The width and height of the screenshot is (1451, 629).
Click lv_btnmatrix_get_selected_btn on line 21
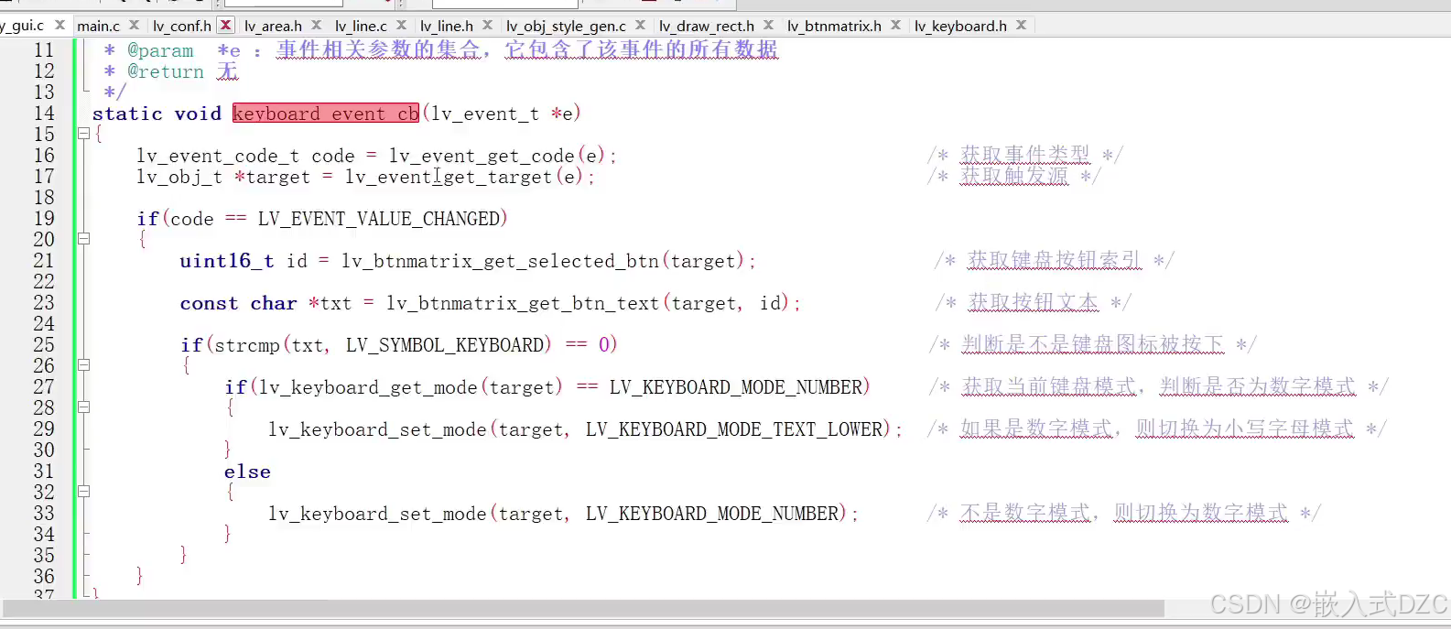pos(500,261)
